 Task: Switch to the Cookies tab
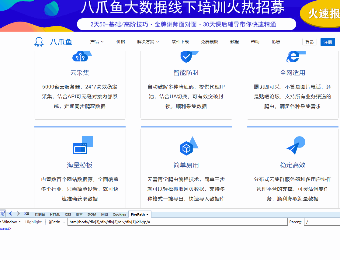pos(119,214)
